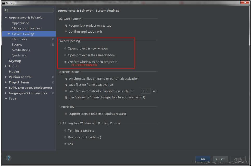Click the settings search field
251x166 pixels.
29,10
